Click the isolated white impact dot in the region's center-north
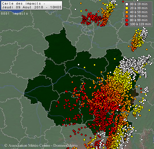The height and width of the screenshot is (149, 154). [x=79, y=65]
